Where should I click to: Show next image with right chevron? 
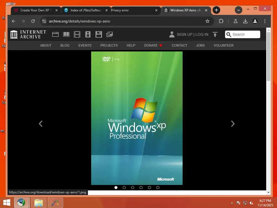click(233, 123)
